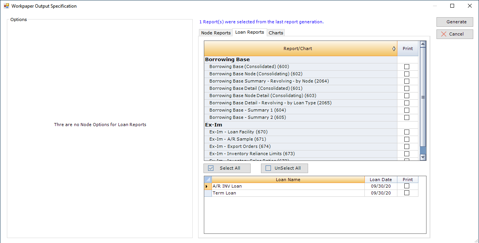Sort by the Loan Name column header

[x=288, y=180]
